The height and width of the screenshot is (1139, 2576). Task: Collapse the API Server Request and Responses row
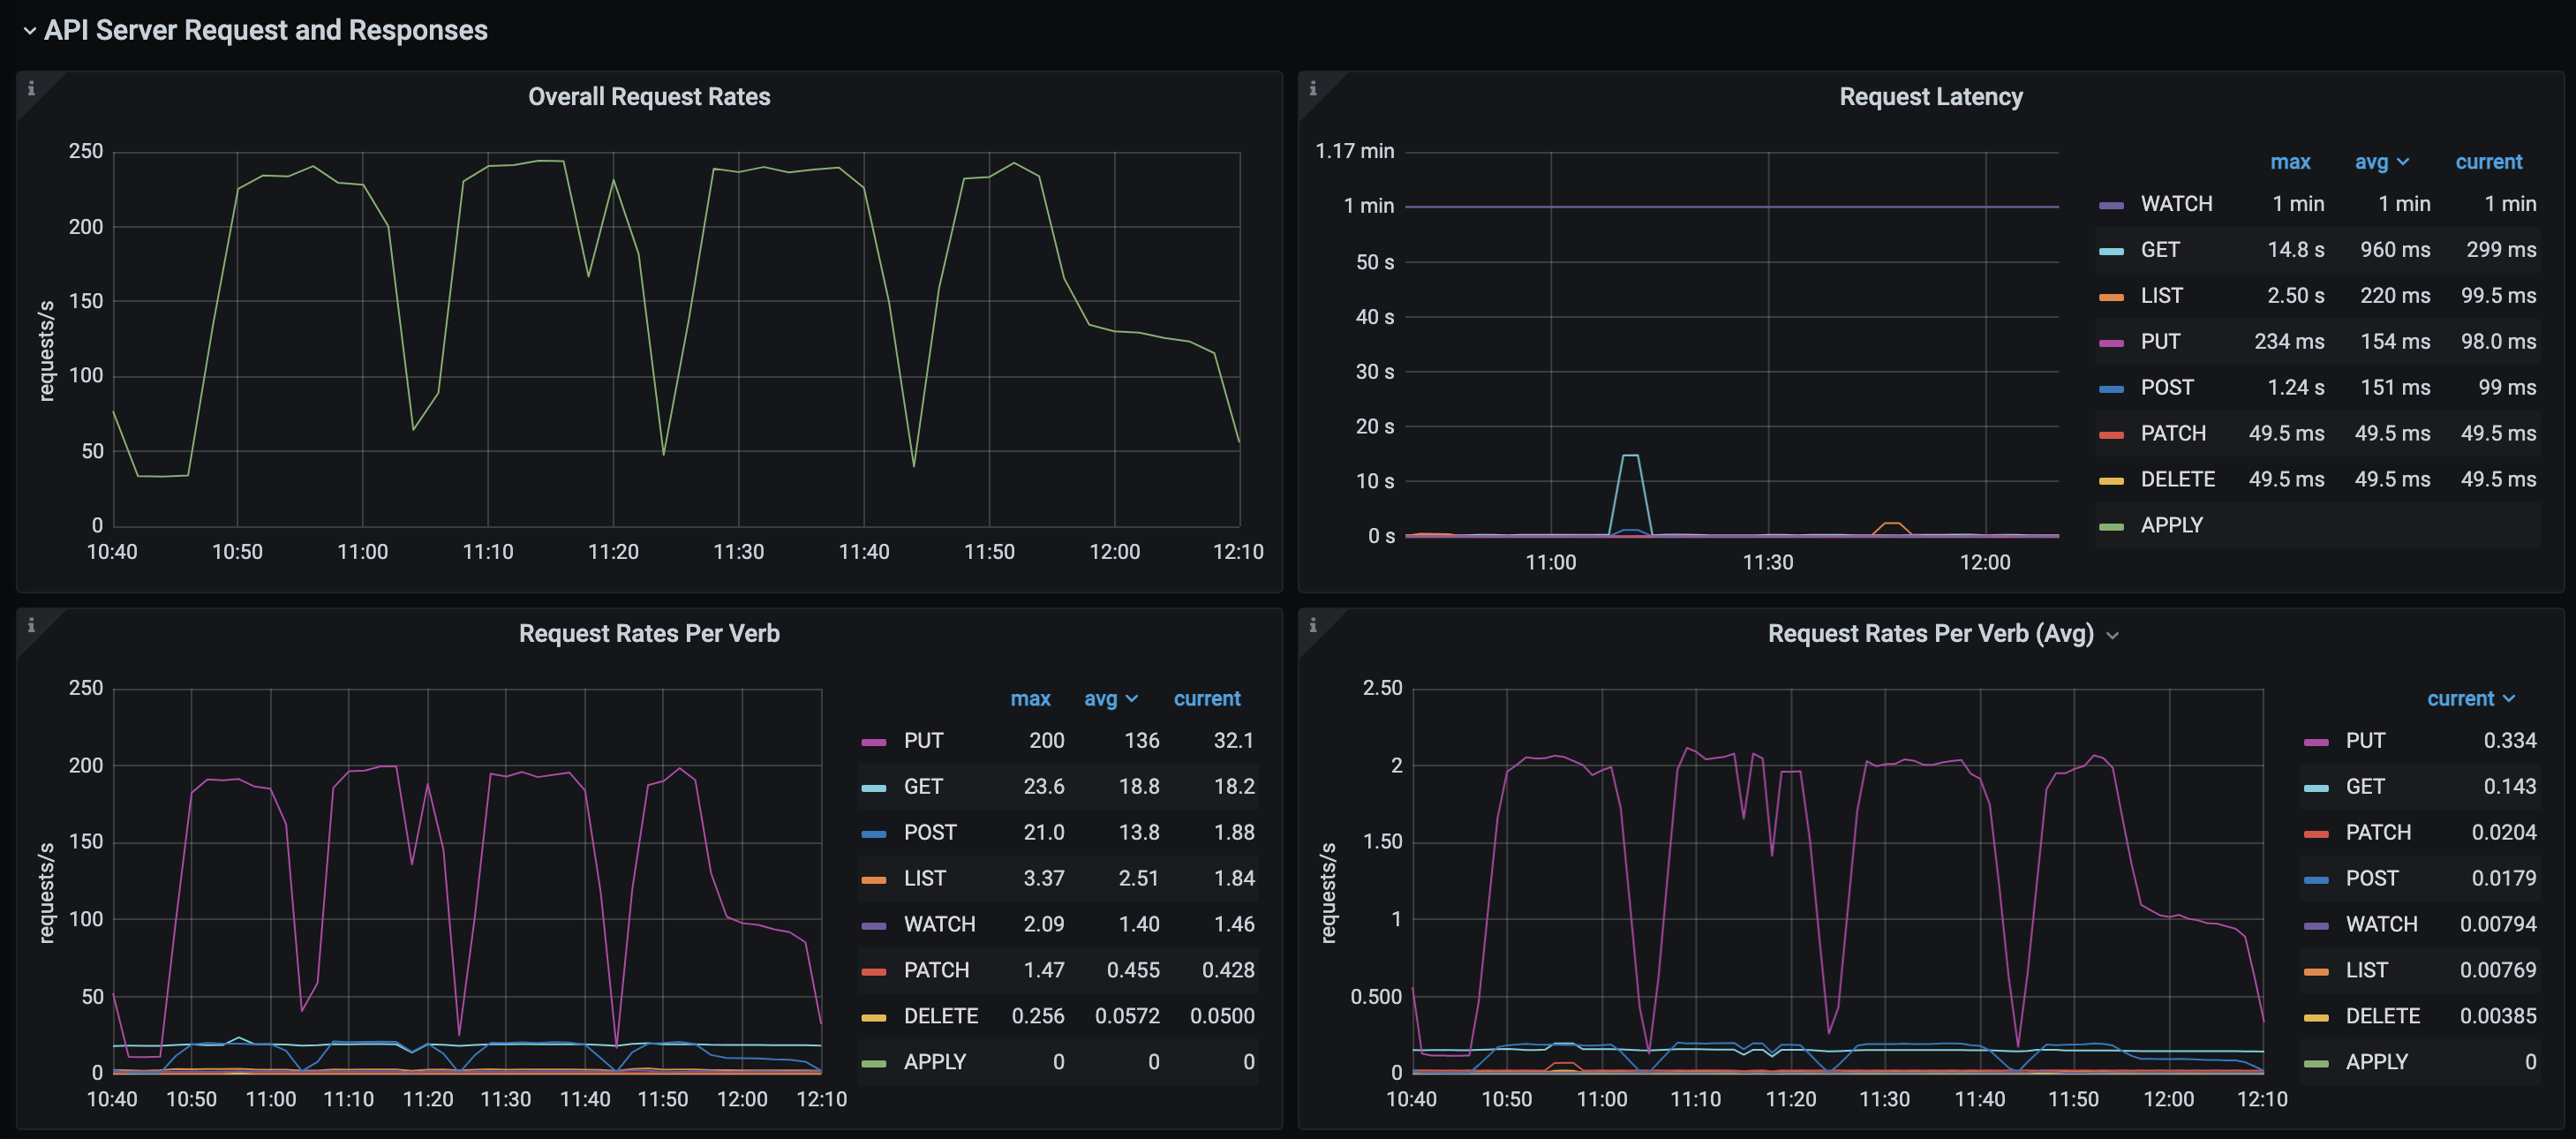pos(30,31)
